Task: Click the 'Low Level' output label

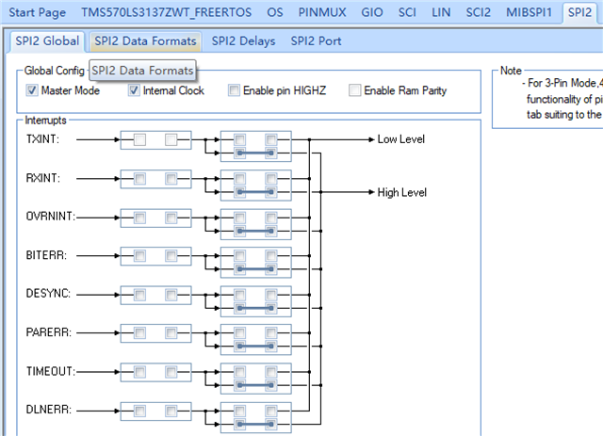Action: [x=400, y=139]
